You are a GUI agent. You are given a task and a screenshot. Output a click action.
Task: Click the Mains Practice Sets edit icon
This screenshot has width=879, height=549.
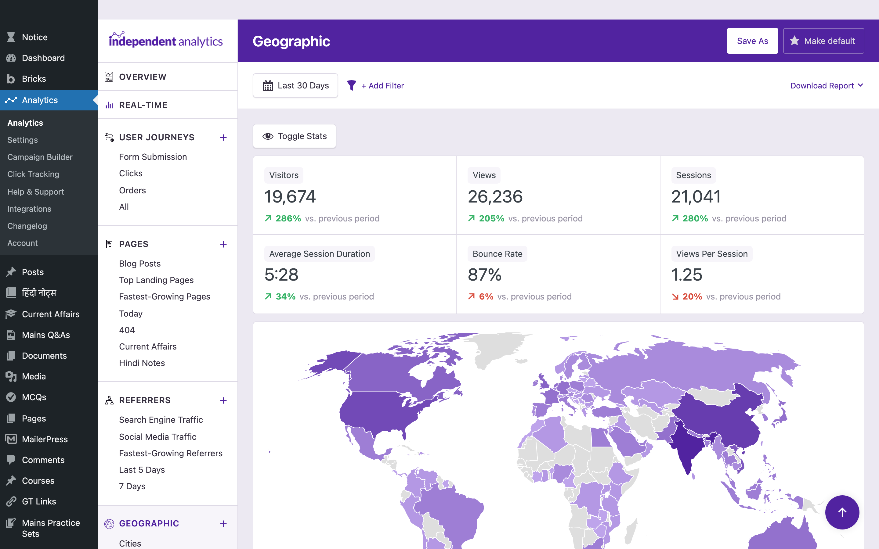(11, 523)
